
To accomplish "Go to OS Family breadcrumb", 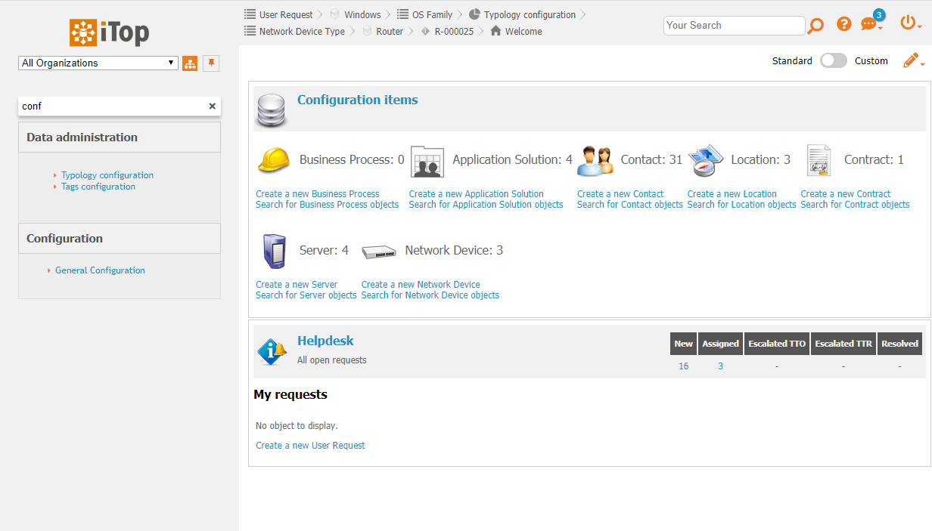I will 432,14.
